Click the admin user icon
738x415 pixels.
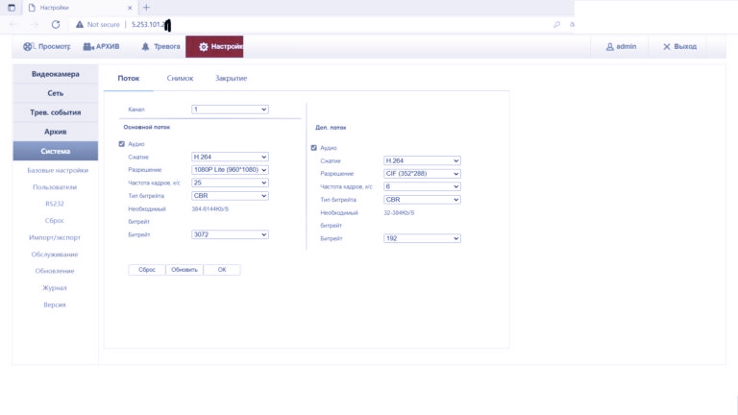click(x=609, y=46)
